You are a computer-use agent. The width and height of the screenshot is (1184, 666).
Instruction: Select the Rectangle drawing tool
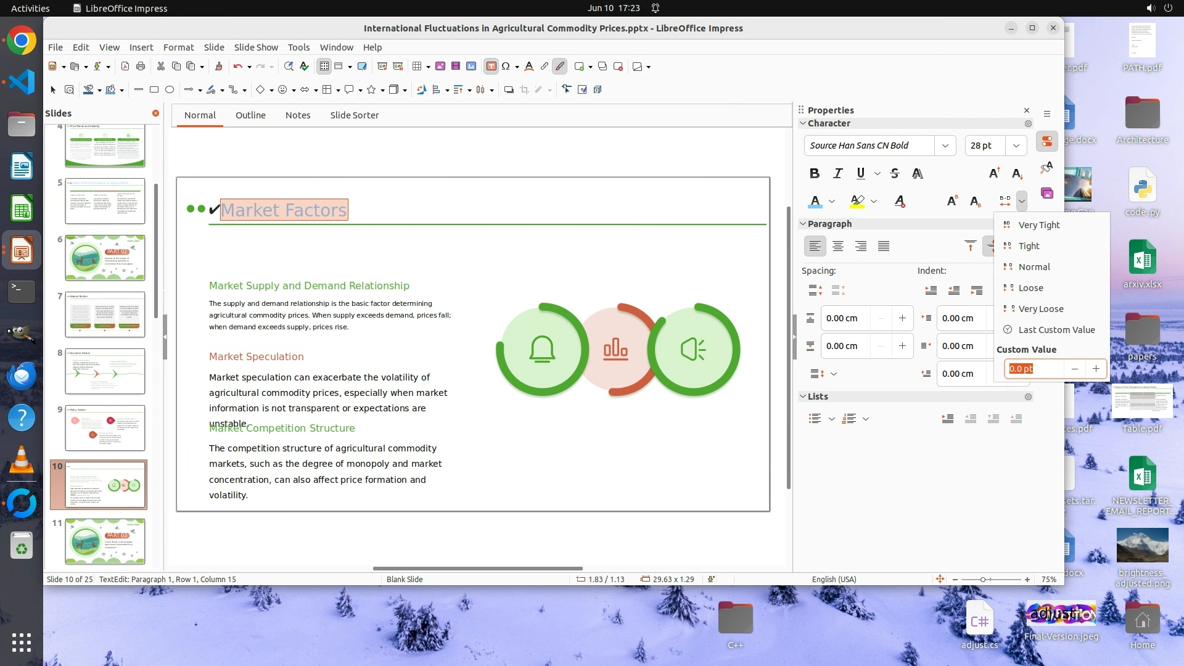154,90
